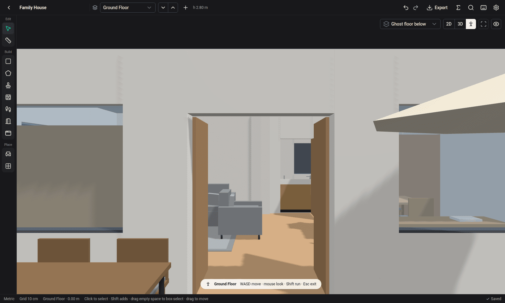
Task: Open the Ground Floor level dropdown
Action: click(128, 8)
